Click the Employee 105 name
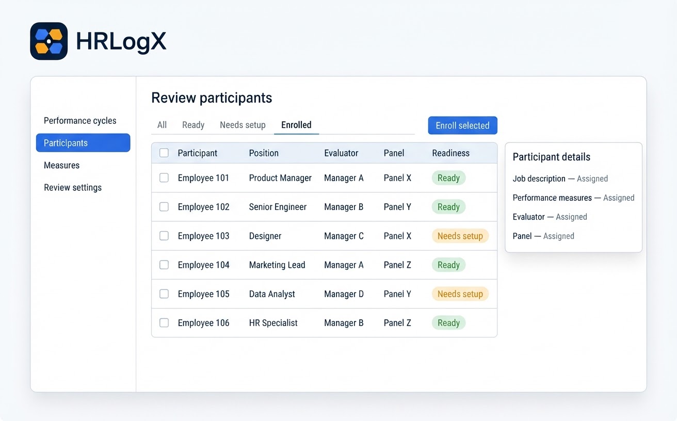The image size is (677, 421). (x=203, y=294)
